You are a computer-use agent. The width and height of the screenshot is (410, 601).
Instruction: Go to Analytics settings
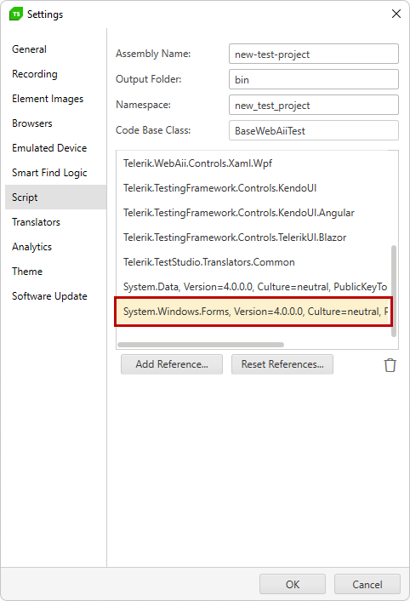pyautogui.click(x=55, y=247)
